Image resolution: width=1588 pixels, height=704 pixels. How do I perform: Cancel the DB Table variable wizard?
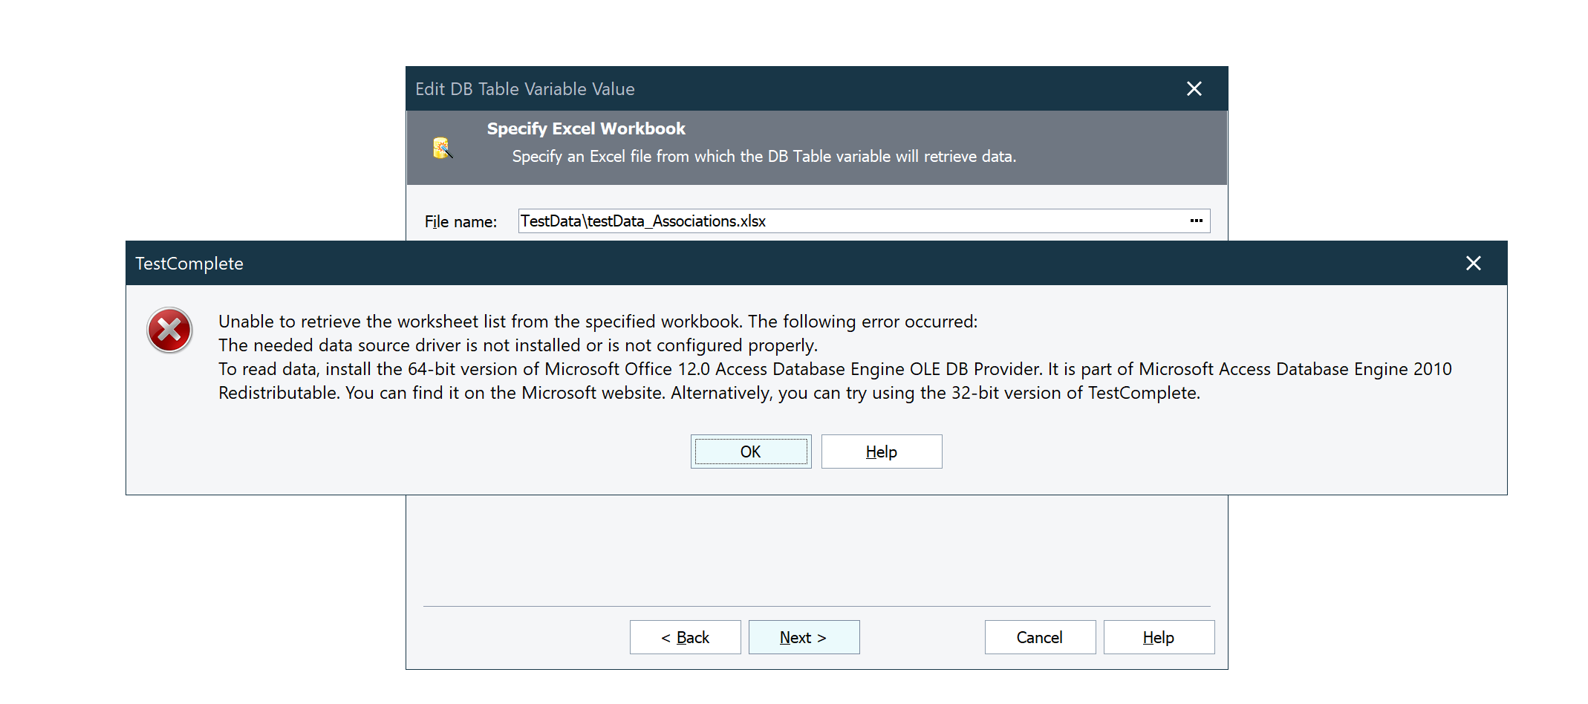[x=1039, y=637]
